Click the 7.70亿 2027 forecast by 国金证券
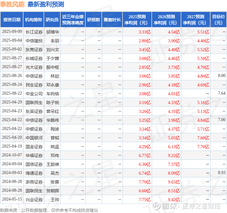 (x=203, y=147)
